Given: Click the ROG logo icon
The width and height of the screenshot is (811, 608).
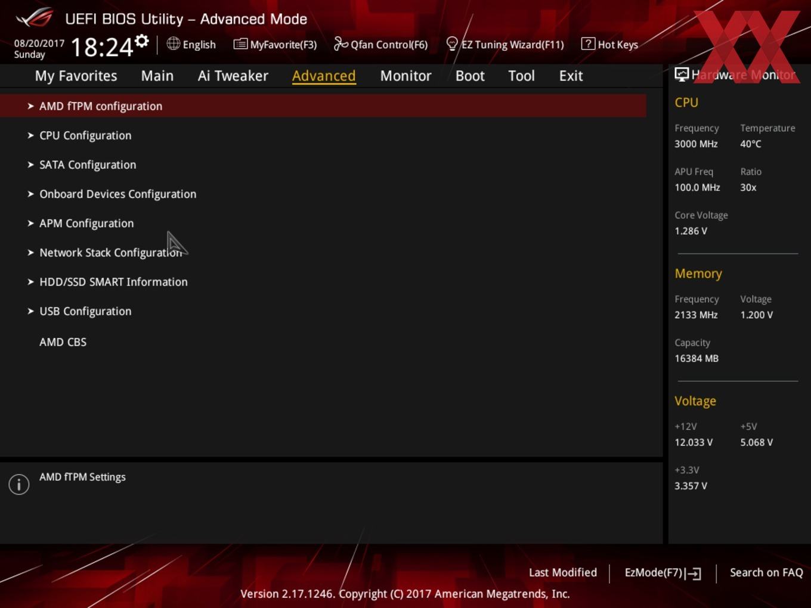Looking at the screenshot, I should point(34,18).
